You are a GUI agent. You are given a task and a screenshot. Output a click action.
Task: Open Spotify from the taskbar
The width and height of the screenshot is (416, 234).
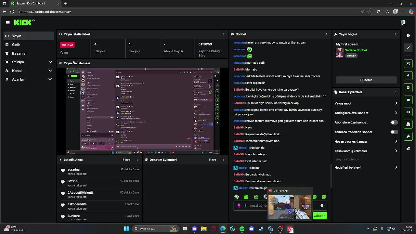coord(242,229)
